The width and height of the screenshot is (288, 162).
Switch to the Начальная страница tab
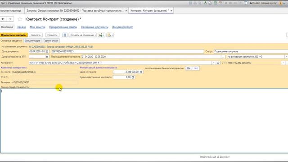tap(11, 11)
